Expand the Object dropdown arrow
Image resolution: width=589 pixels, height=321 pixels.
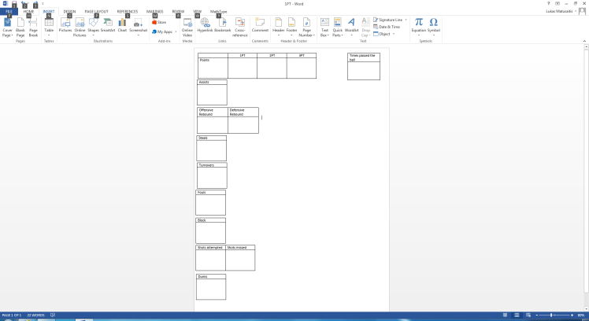(393, 34)
